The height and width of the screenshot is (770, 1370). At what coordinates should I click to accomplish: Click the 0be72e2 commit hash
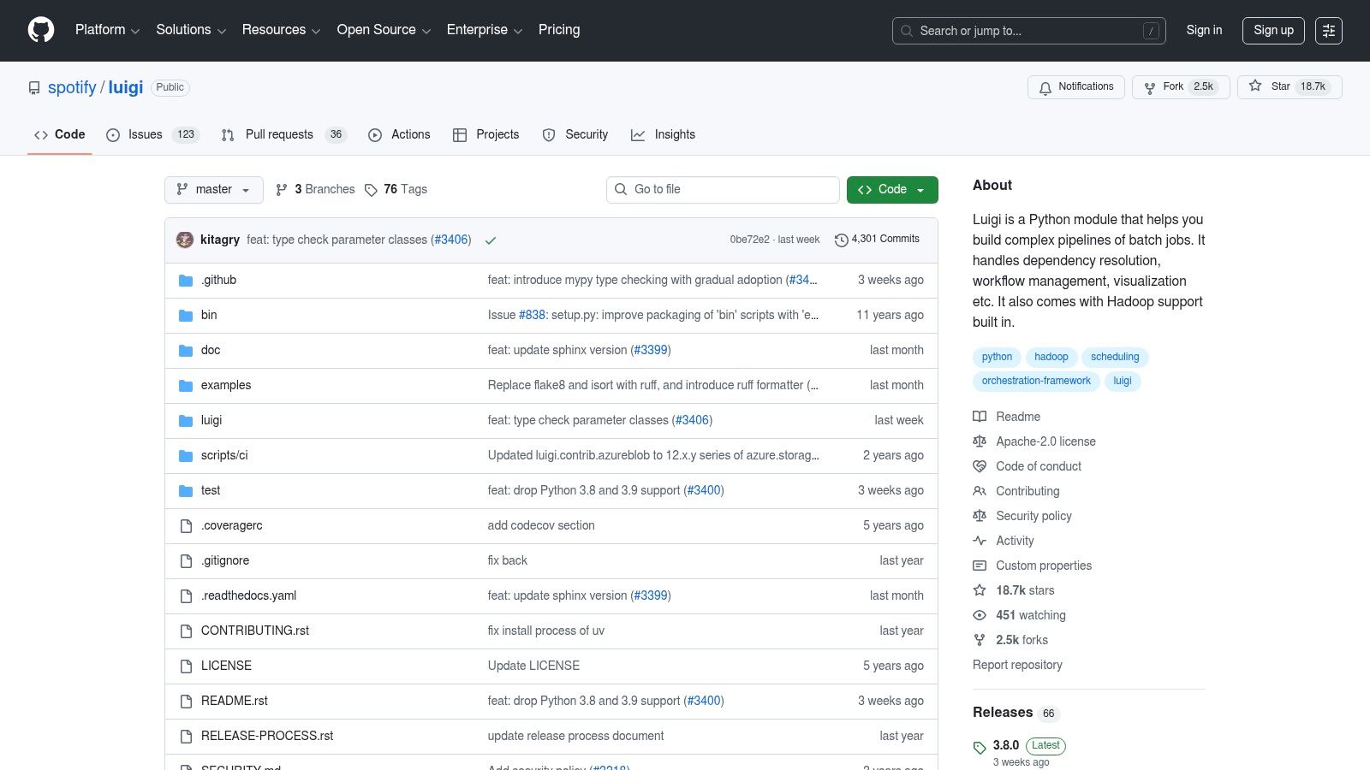(x=749, y=240)
